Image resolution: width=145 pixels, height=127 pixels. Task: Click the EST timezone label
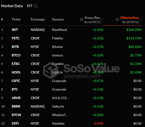pyautogui.click(x=30, y=6)
